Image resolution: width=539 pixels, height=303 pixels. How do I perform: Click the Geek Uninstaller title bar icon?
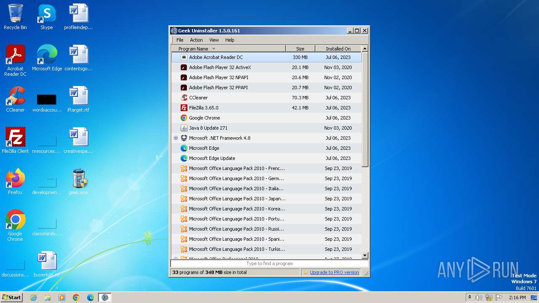174,31
